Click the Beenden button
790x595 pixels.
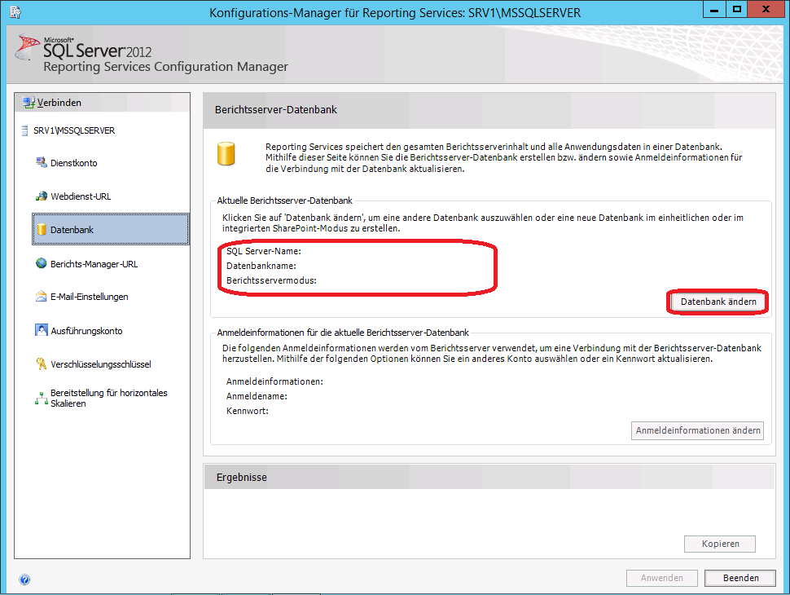coord(740,578)
